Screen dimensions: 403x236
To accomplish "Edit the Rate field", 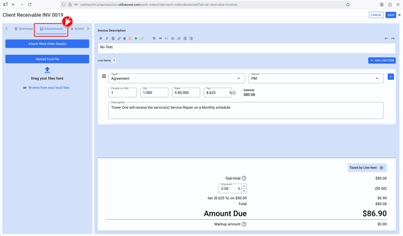I will click(x=186, y=92).
